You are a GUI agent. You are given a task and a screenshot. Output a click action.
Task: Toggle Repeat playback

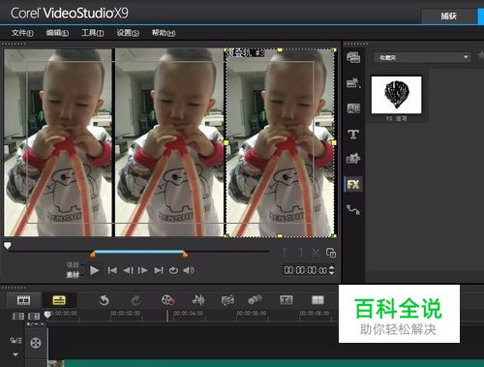coord(173,270)
